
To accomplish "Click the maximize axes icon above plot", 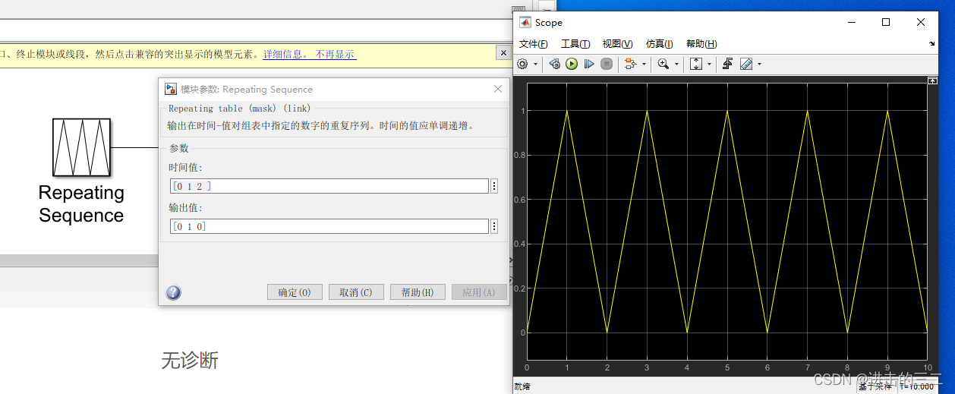I will pyautogui.click(x=933, y=80).
